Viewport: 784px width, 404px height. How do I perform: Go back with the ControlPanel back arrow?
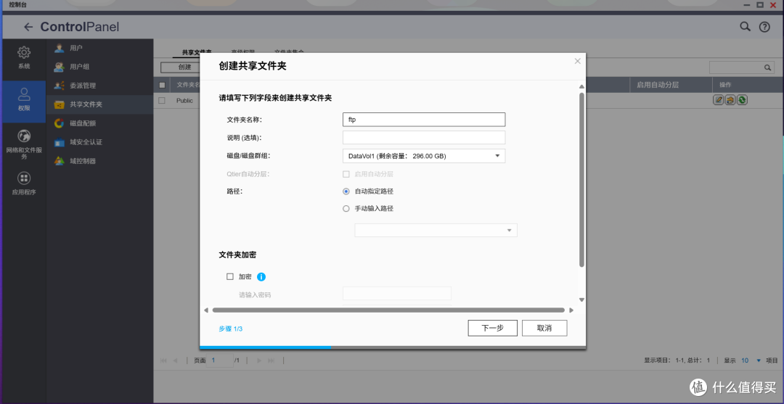(x=28, y=27)
